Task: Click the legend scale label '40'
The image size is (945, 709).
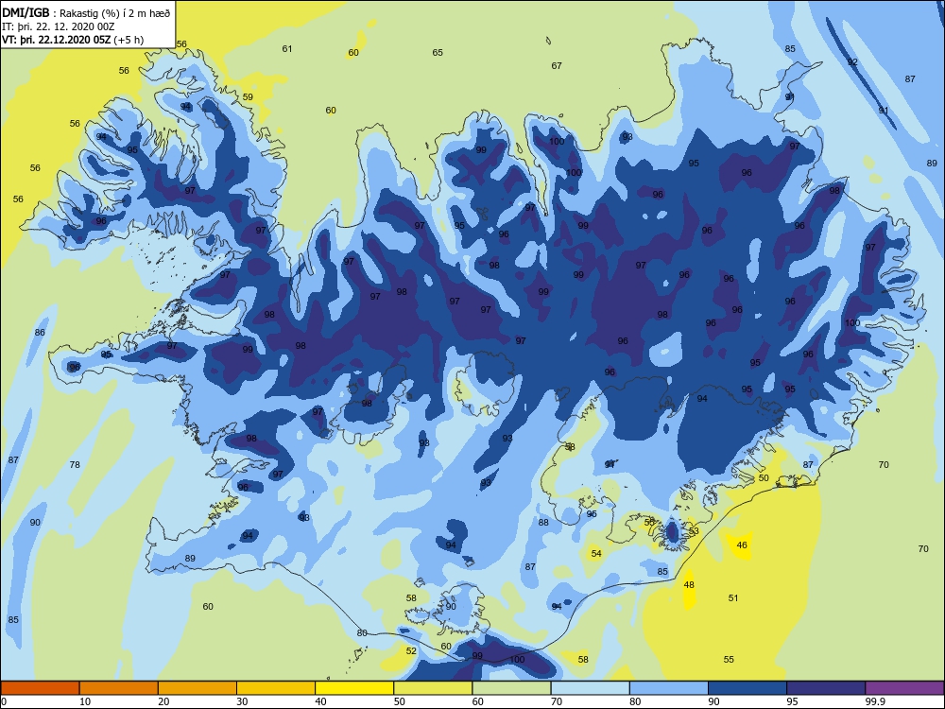Action: pyautogui.click(x=320, y=701)
